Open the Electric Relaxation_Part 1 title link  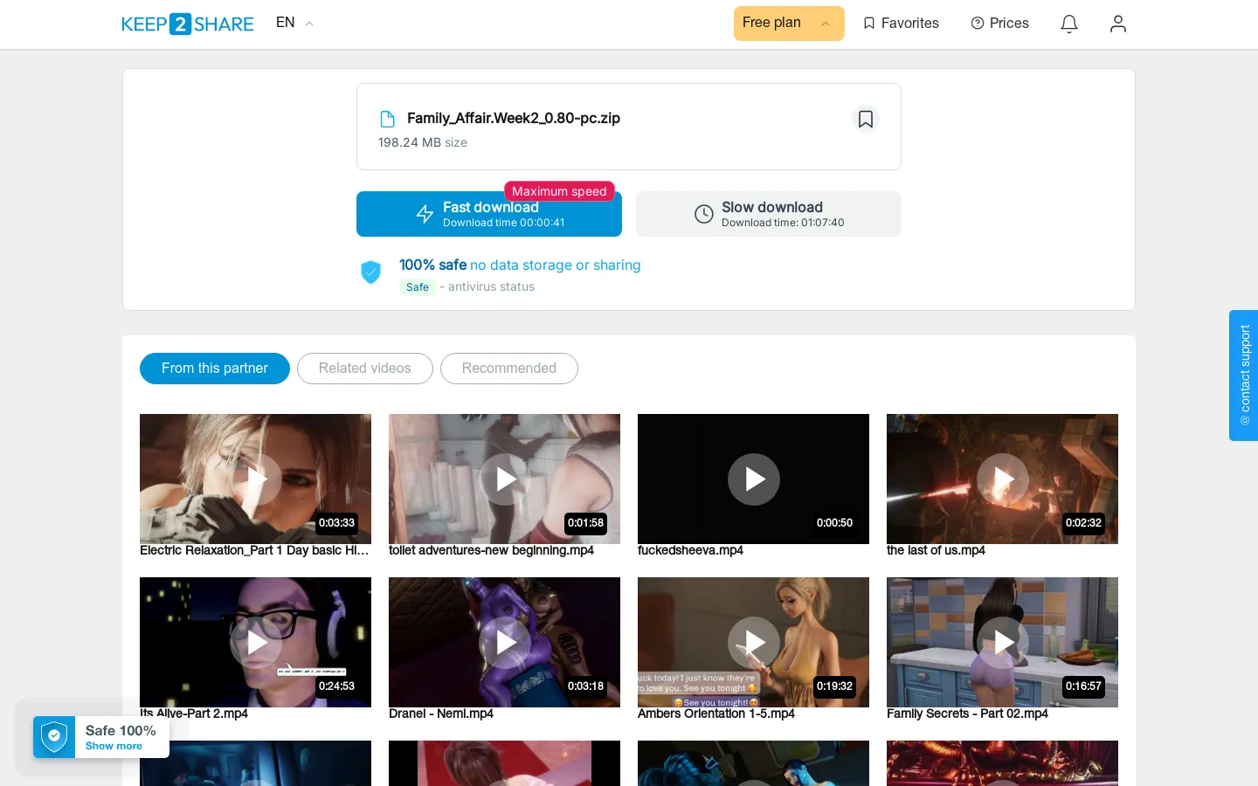click(x=254, y=550)
